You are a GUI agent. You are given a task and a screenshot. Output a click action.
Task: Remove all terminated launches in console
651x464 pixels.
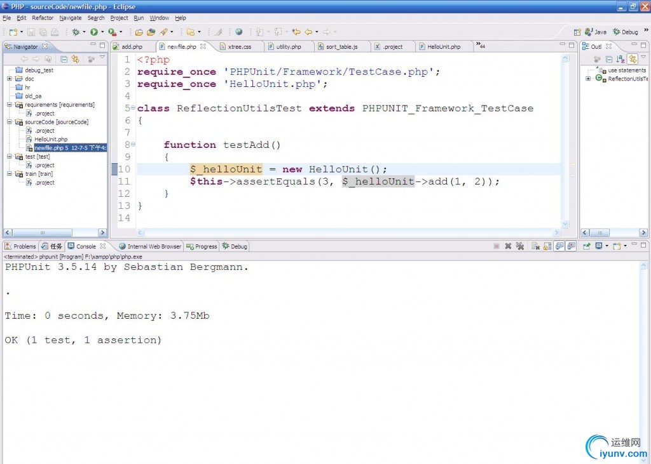coord(520,246)
